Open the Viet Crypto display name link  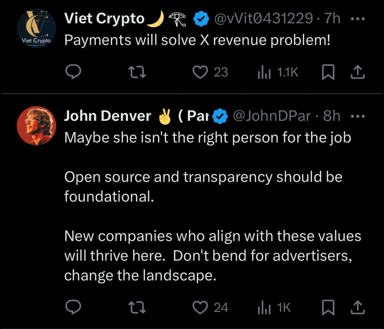click(104, 19)
